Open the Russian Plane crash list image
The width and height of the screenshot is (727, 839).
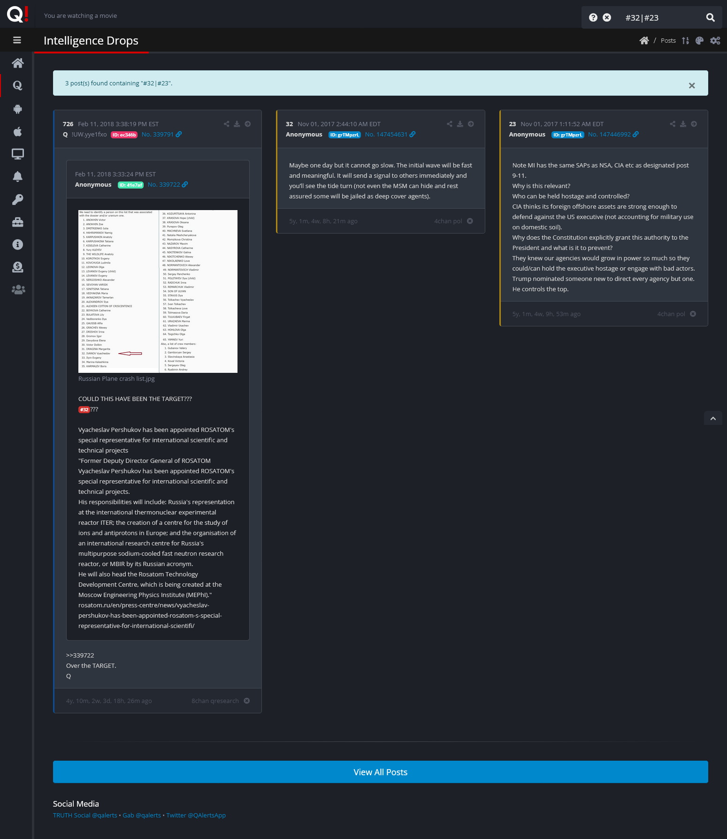coord(158,291)
